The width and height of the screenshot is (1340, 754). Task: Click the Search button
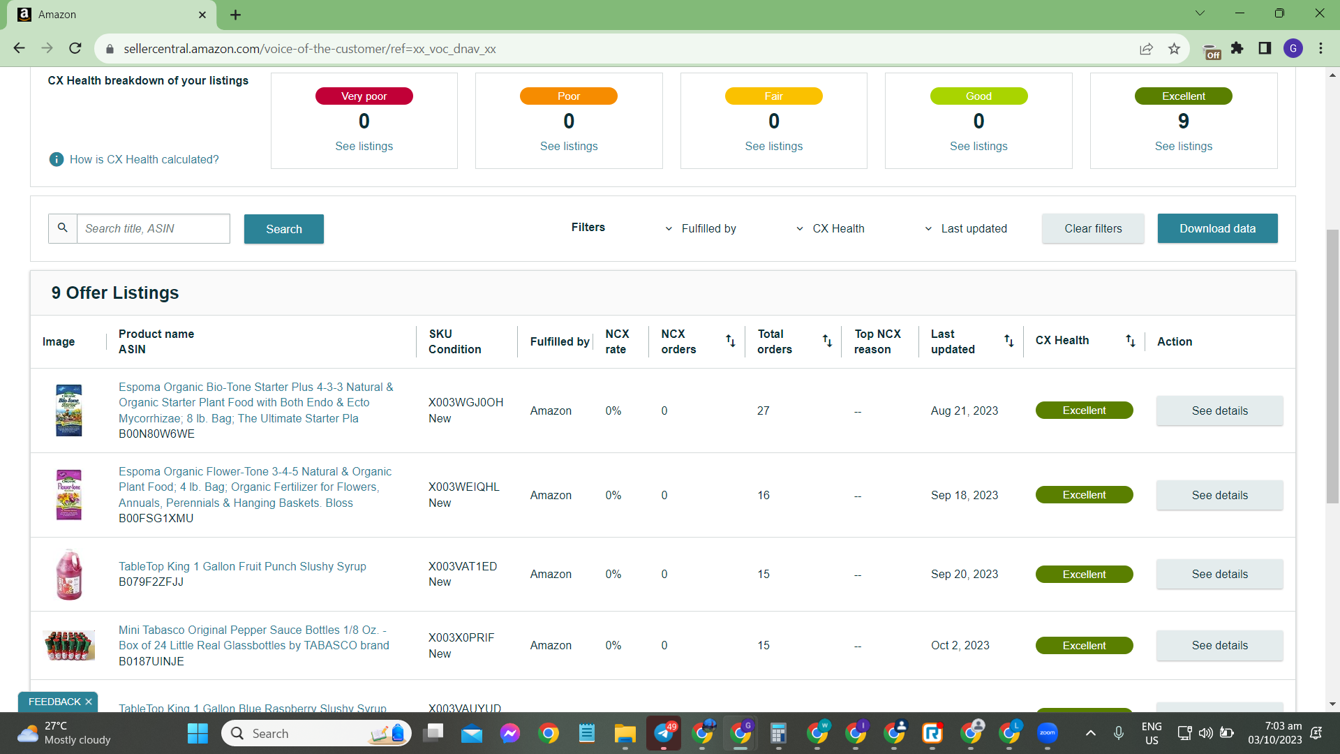click(284, 229)
